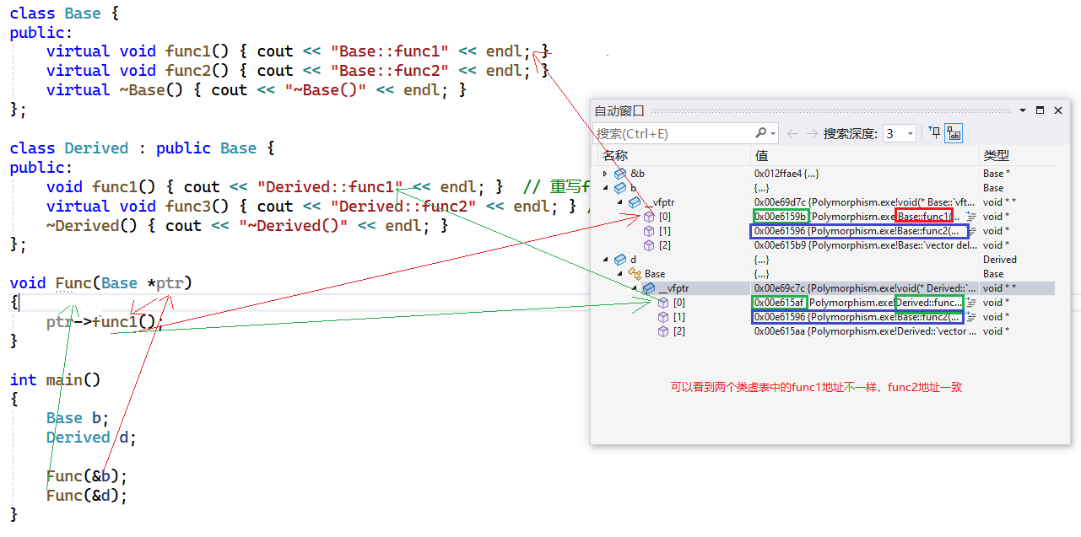Select value 0x00e615aa Derived vector cell
1081x537 pixels.
(x=865, y=331)
